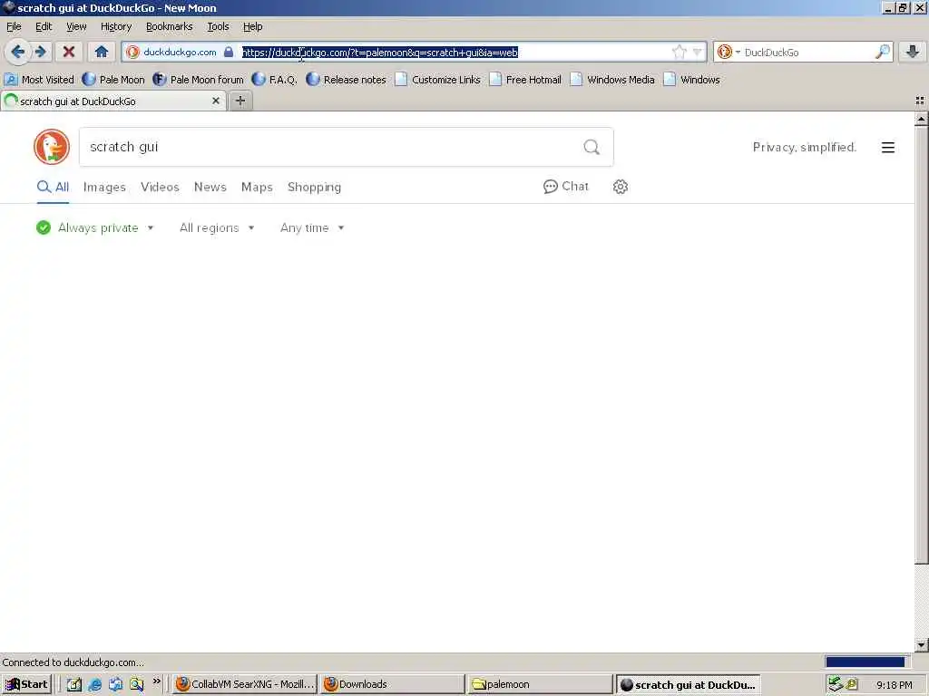Switch to the News results tab

tap(210, 187)
